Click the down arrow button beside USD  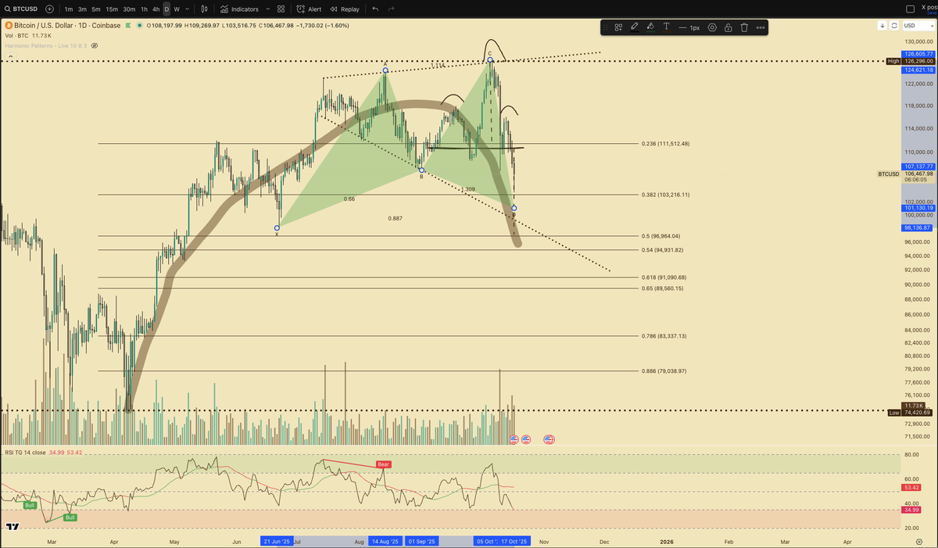coord(883,25)
